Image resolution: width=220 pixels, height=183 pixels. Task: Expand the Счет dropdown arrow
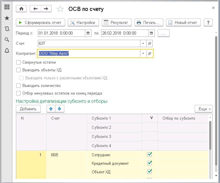tap(143, 44)
